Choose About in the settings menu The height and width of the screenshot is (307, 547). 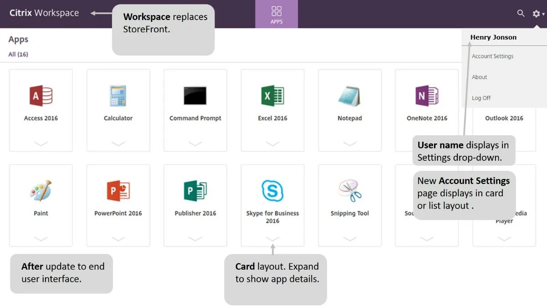480,77
